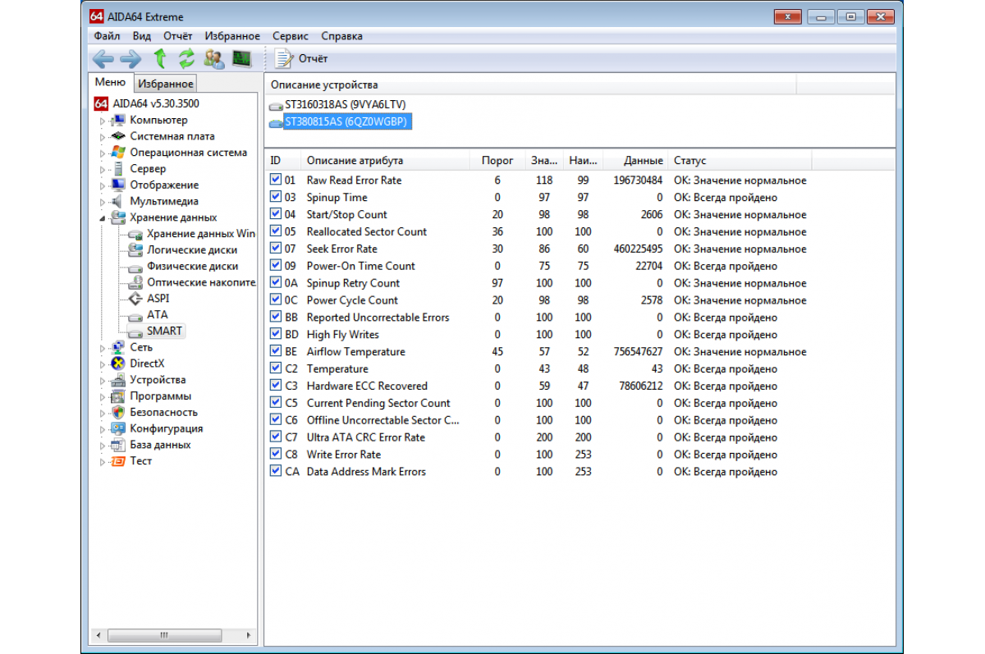Image resolution: width=985 pixels, height=654 pixels.
Task: Toggle the Start/Stop Count checkbox
Action: pos(276,214)
